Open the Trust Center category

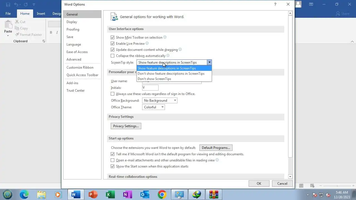point(82,90)
